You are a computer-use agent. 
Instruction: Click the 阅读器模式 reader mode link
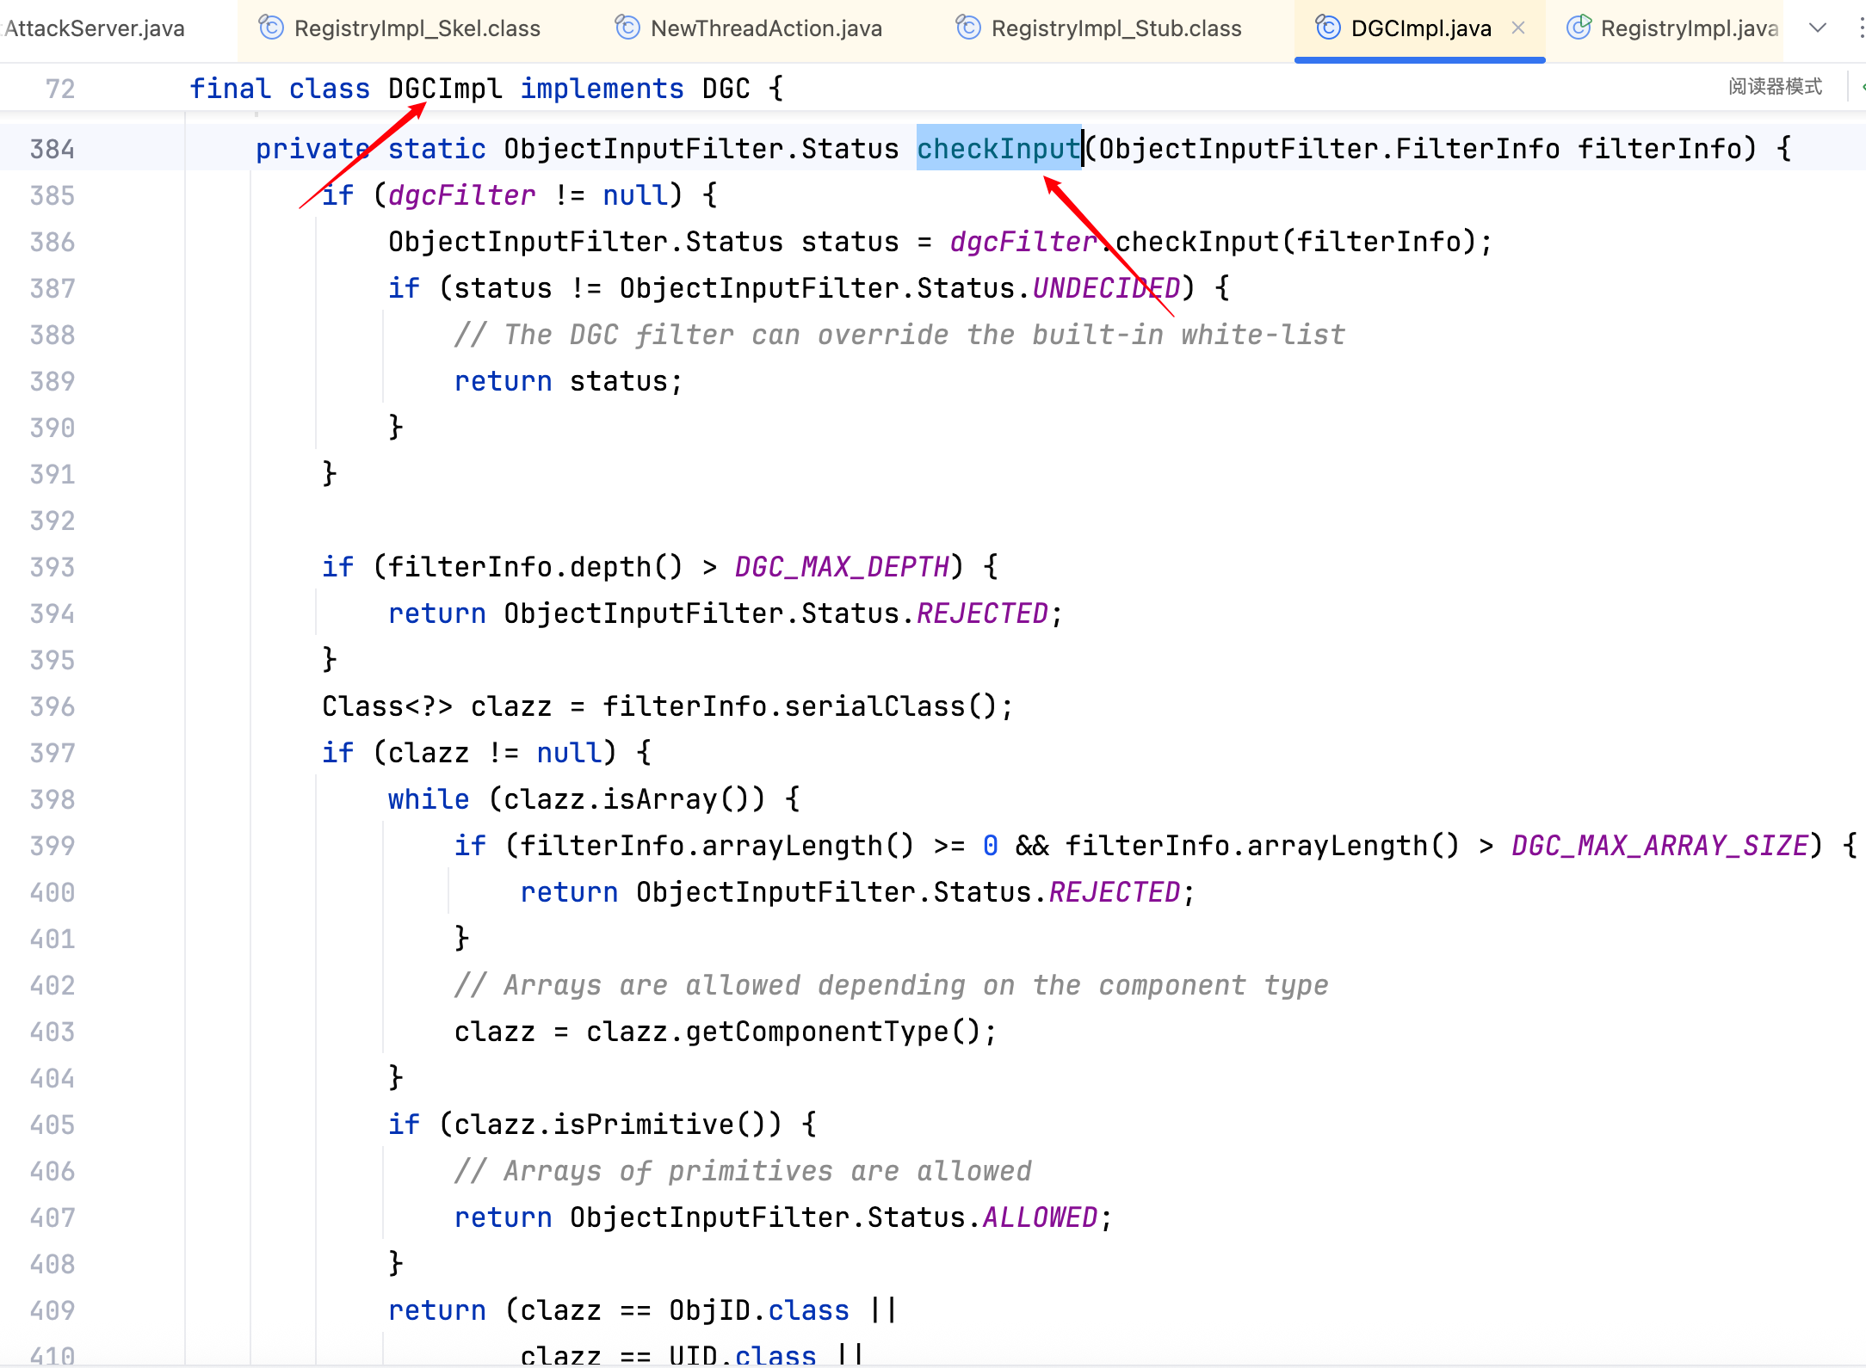click(1775, 86)
